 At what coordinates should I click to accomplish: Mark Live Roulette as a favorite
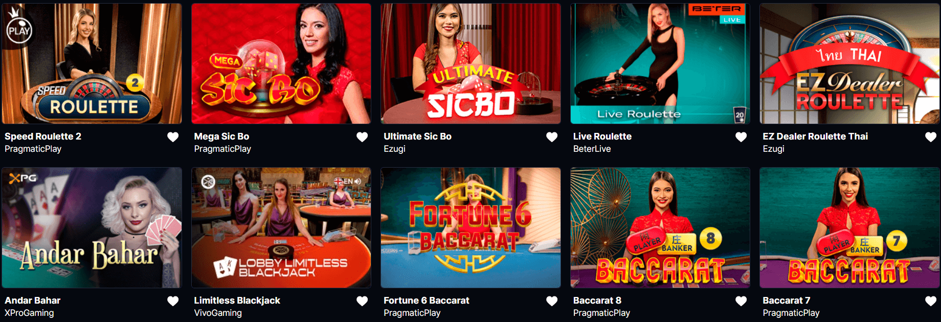(x=741, y=137)
